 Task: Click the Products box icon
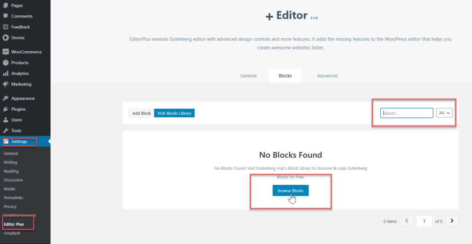tap(6, 63)
